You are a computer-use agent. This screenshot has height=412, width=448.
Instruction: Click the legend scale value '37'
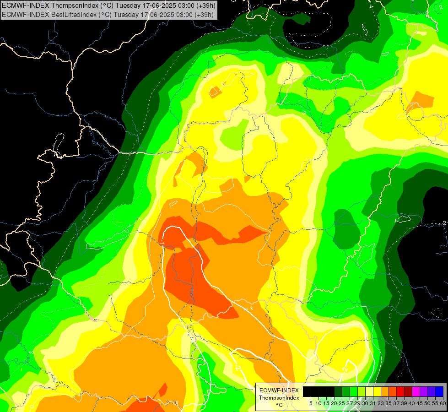[x=396, y=403]
